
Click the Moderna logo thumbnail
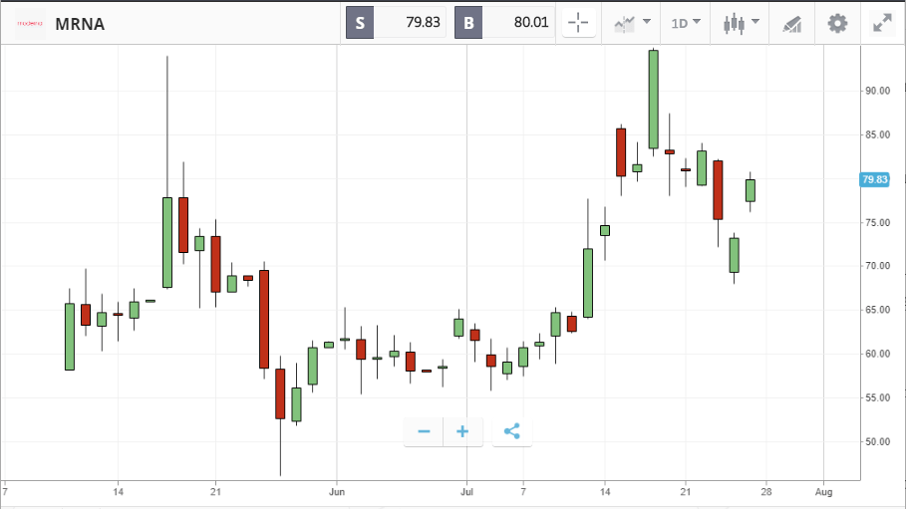(30, 24)
